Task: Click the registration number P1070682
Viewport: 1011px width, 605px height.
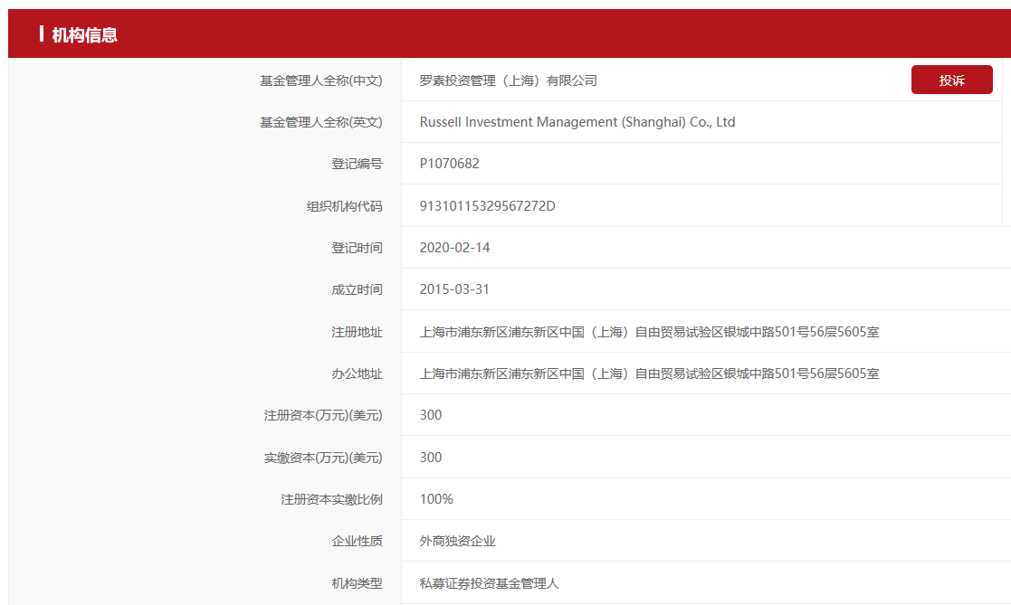Action: point(449,164)
